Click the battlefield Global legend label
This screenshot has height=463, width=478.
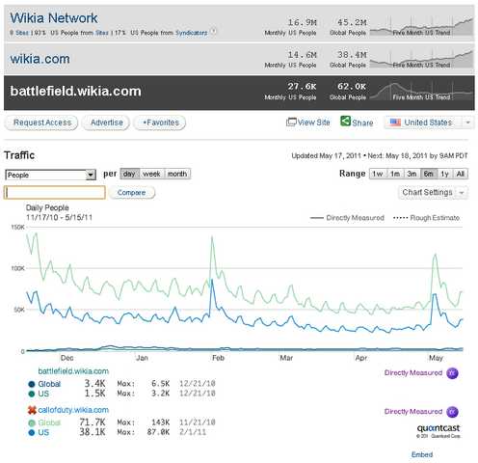49,384
